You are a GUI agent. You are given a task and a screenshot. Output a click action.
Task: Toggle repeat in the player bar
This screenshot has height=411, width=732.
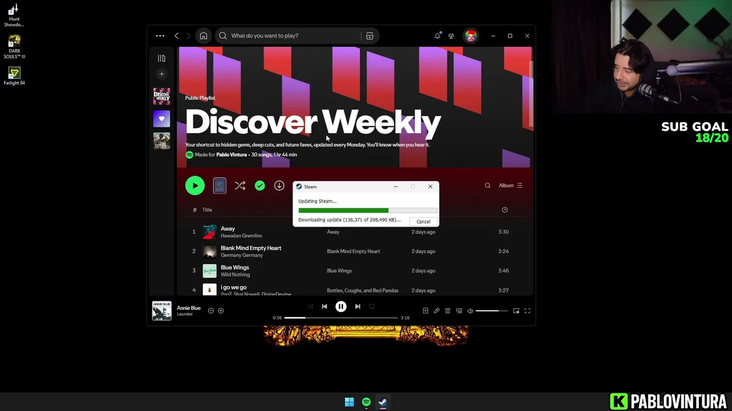[372, 307]
